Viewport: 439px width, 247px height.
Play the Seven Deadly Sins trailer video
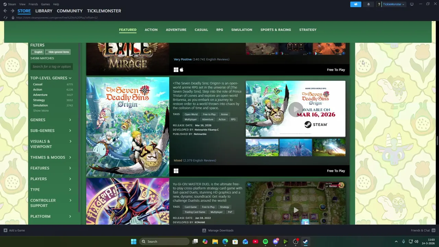tap(296, 109)
